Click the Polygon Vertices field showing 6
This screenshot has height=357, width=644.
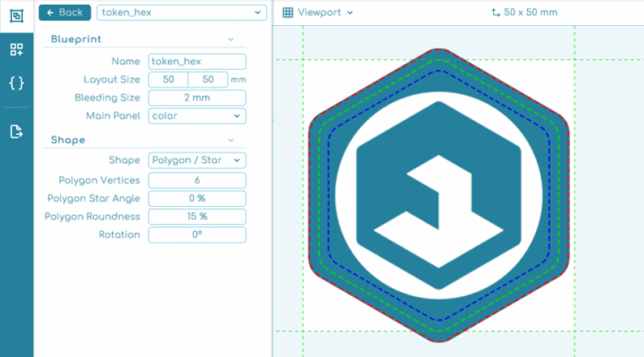197,180
